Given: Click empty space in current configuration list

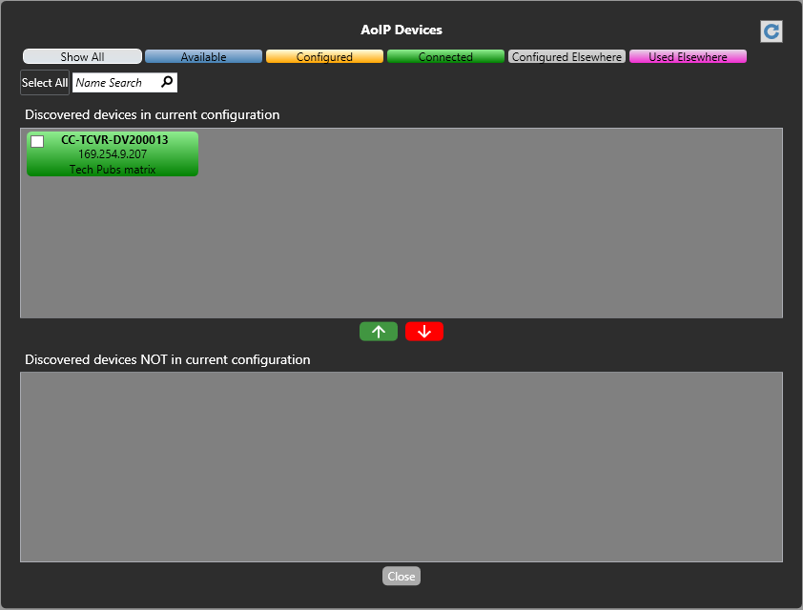Looking at the screenshot, I should pyautogui.click(x=477, y=238).
